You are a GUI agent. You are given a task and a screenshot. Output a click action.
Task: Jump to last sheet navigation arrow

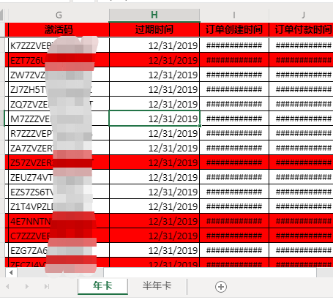point(47,286)
